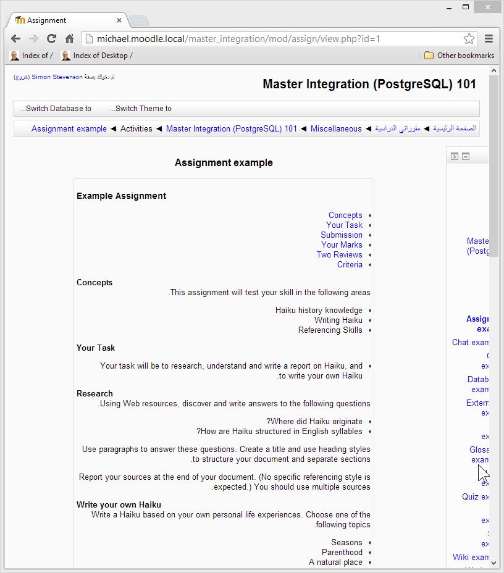504x573 pixels.
Task: Open a new tab with the blank tab button
Action: coord(140,20)
